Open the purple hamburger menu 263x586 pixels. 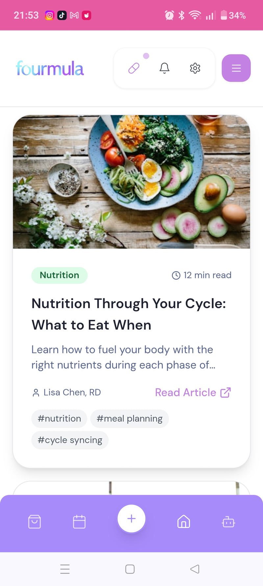pyautogui.click(x=236, y=68)
